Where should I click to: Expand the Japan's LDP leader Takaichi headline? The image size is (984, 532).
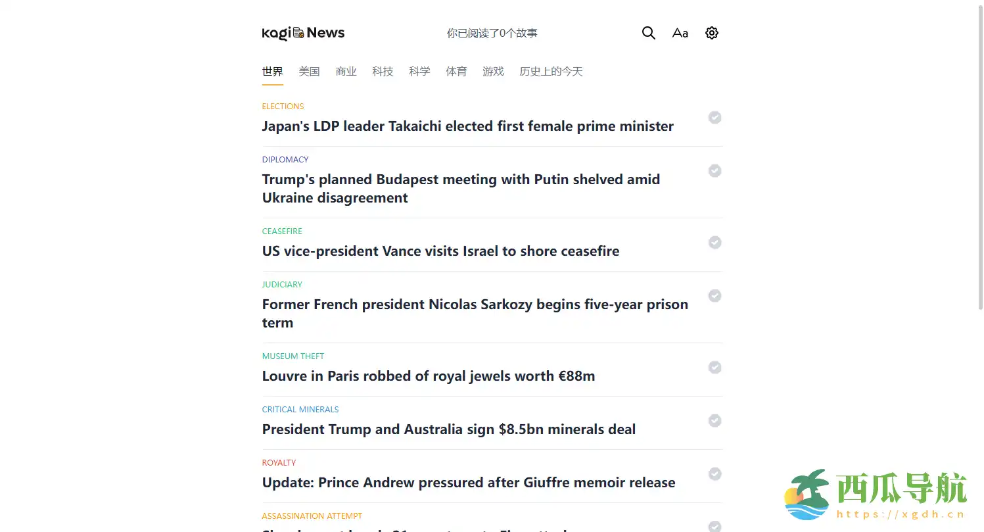point(467,126)
